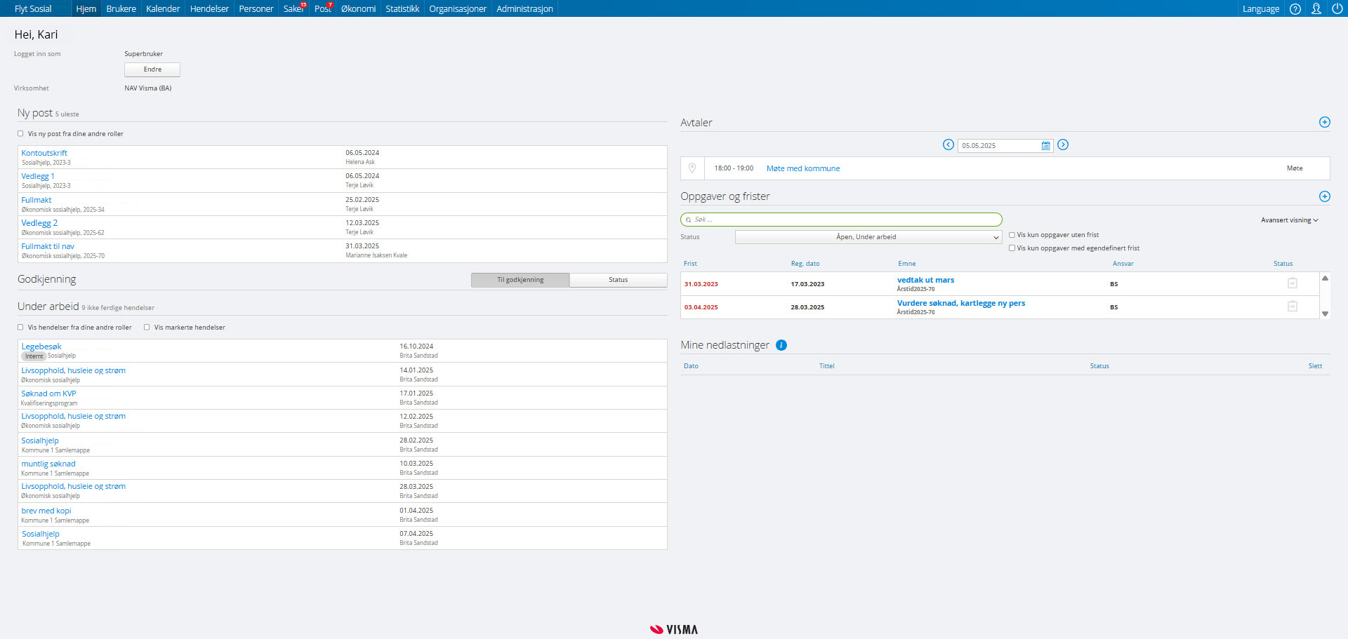Screen dimensions: 1348x639
Task: Check Vis kun oppgaver uten frist
Action: (1012, 235)
